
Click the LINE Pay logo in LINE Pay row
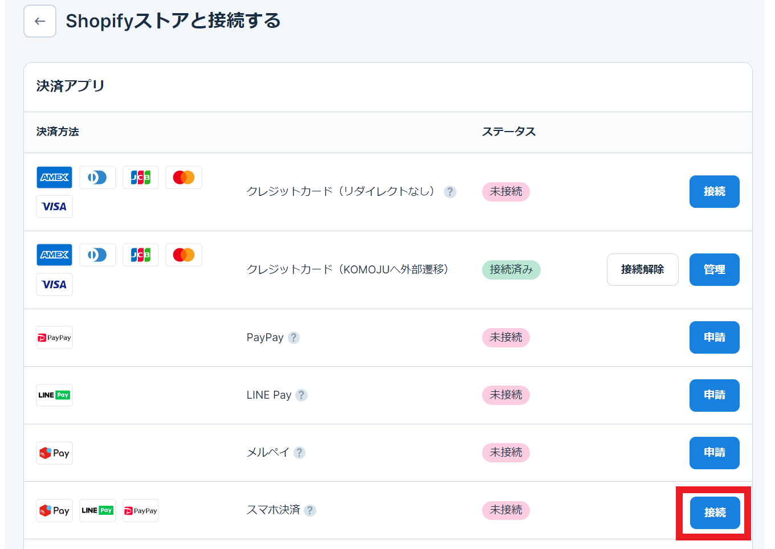point(55,395)
